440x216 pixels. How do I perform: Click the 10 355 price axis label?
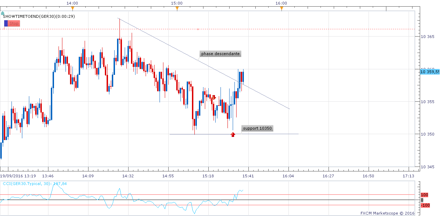(428, 102)
